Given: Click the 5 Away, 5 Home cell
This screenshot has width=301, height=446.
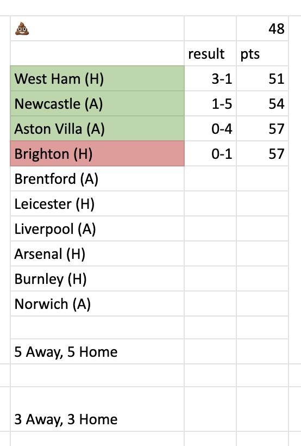Looking at the screenshot, I should coord(97,351).
